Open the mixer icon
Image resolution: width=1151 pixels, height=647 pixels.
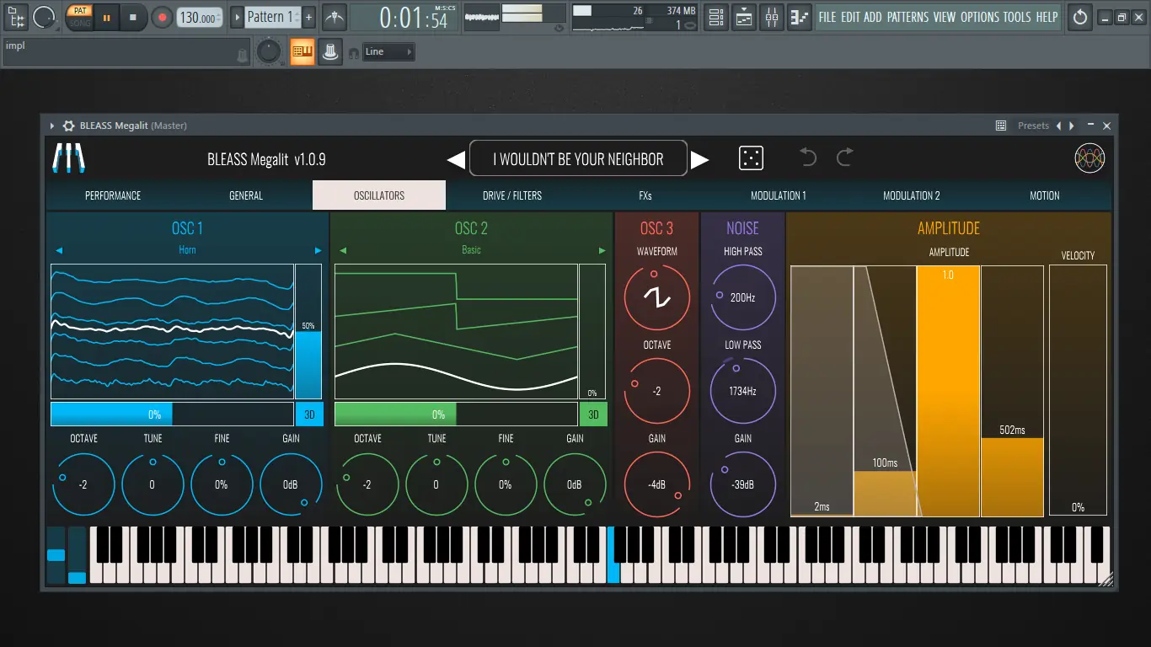click(772, 17)
